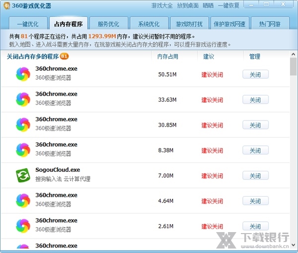The height and width of the screenshot is (253, 298).
Task: Close the 30.85M 360chrome.exe process
Action: [x=255, y=125]
